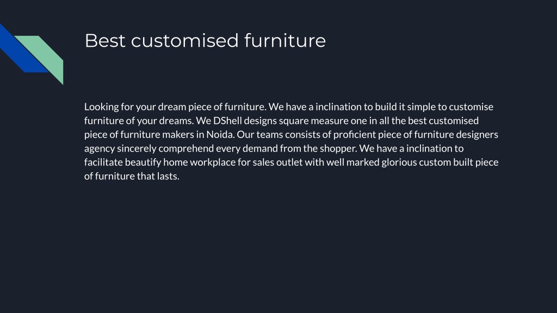Click the word 'Best' in the title
The height and width of the screenshot is (313, 557).
click(105, 40)
